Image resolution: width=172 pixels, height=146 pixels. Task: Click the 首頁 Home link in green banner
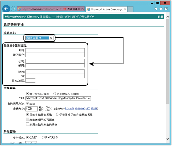click(x=161, y=17)
